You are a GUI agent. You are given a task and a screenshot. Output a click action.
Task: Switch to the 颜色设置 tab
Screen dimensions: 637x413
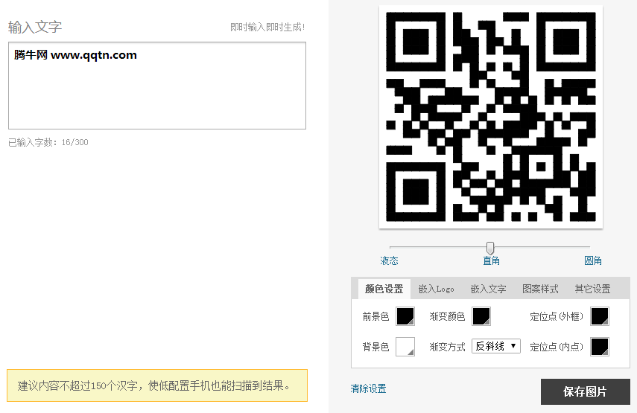point(384,289)
